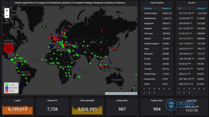Open the Unique files panel title

click(122, 101)
